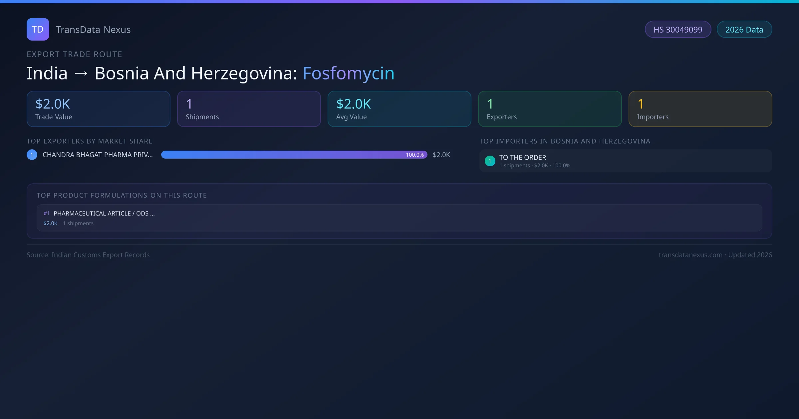Select the TO THE ORDER importer row
Image resolution: width=799 pixels, height=419 pixels.
click(625, 161)
